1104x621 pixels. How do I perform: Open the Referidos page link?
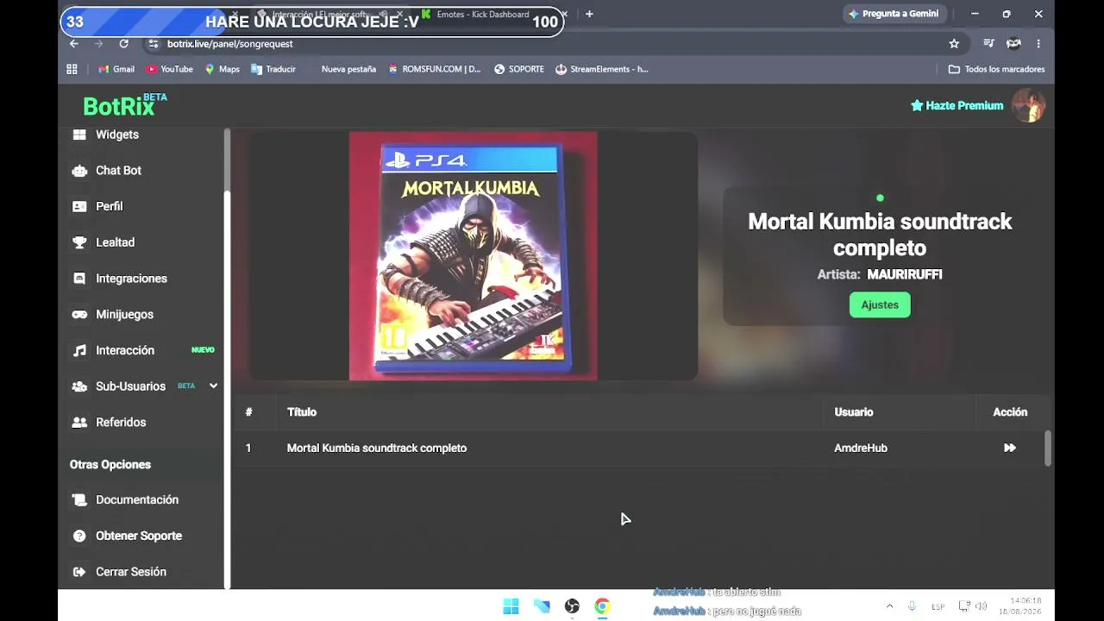point(121,423)
